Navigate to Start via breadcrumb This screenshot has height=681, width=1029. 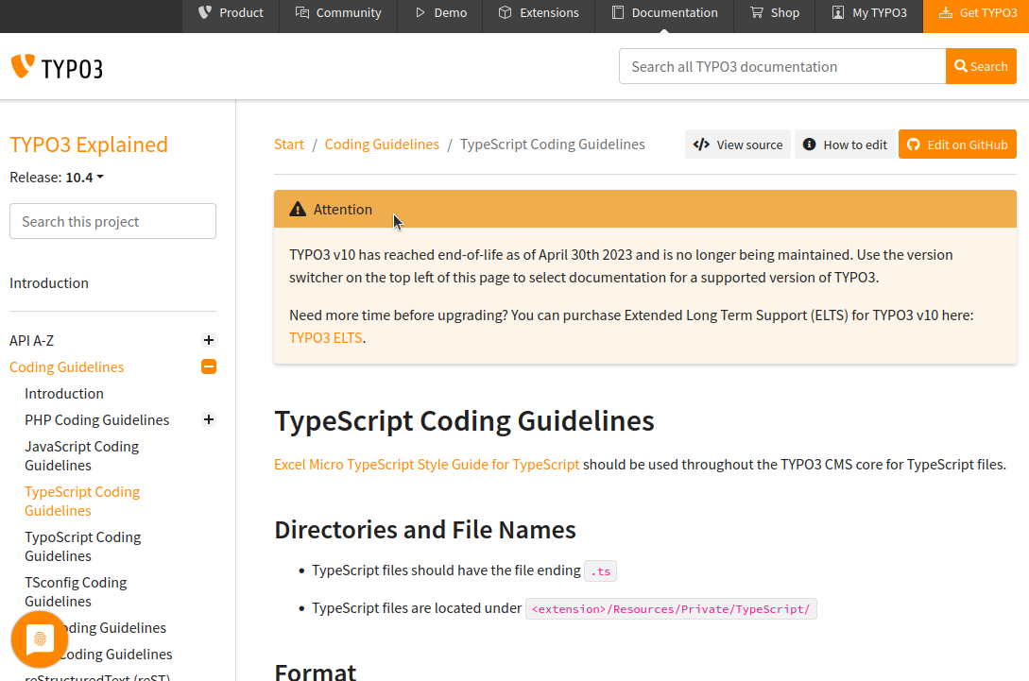(289, 144)
